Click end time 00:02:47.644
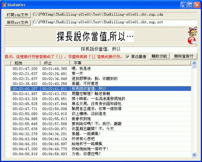This screenshot has width=202, height=162. pos(55,104)
